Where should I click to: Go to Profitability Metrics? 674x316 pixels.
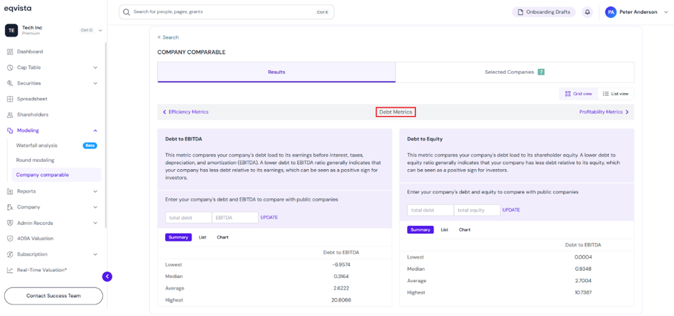coord(604,112)
